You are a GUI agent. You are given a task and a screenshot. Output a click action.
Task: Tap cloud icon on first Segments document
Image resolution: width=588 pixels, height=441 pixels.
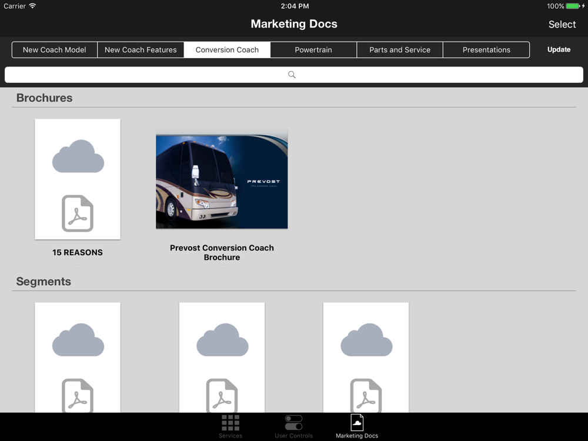click(78, 340)
